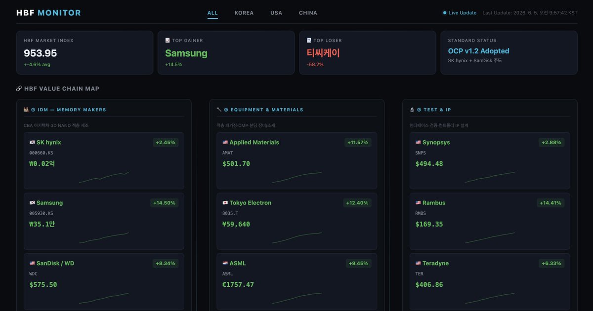Open the OCP v1.2 Adopted status card
This screenshot has width=593, height=311.
pyautogui.click(x=508, y=53)
